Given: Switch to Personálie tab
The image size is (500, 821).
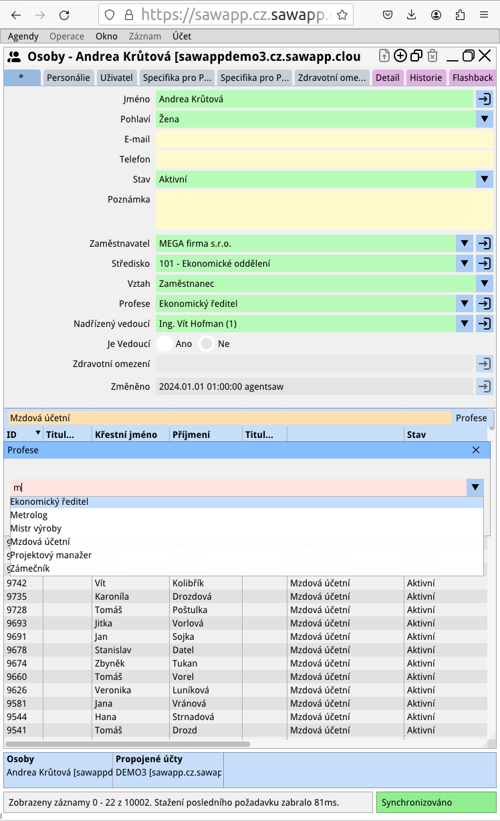Looking at the screenshot, I should 68,78.
